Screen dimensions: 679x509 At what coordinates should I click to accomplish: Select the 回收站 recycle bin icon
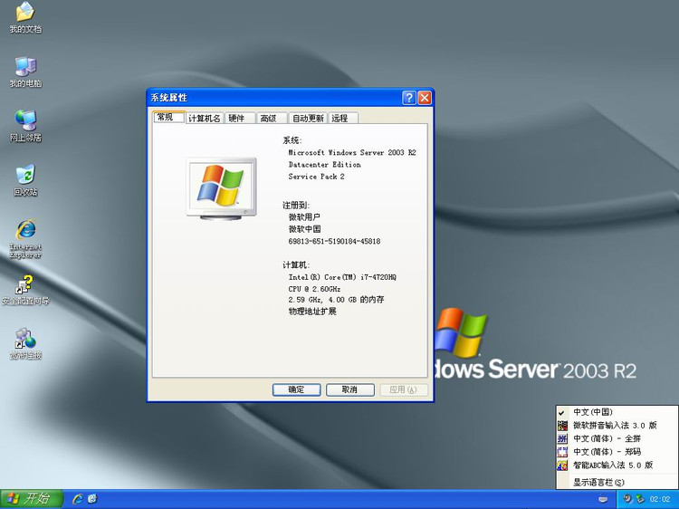(x=25, y=179)
